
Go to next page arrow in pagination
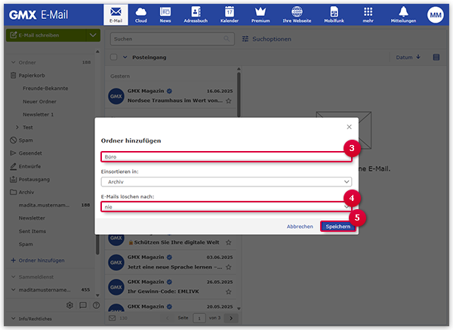231,318
